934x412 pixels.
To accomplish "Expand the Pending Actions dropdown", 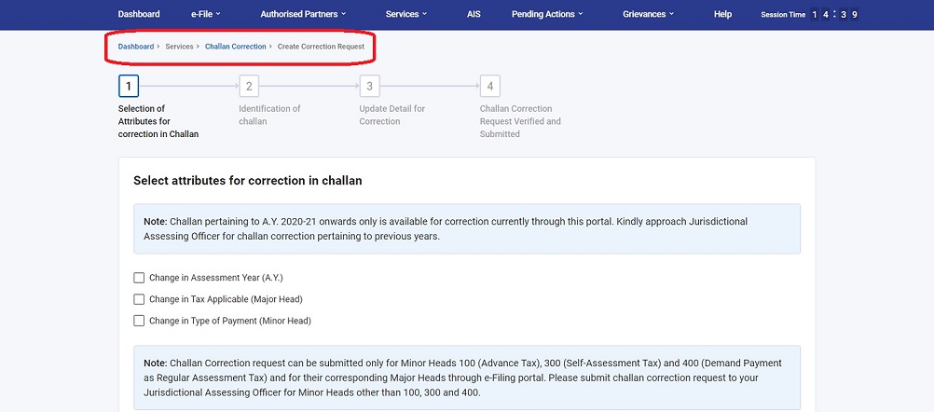I will (x=547, y=14).
